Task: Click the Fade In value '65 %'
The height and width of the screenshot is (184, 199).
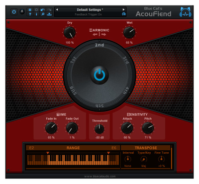Action: pyautogui.click(x=51, y=137)
